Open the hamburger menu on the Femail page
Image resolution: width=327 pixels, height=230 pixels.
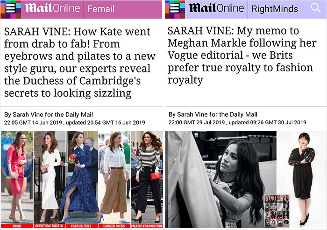[x=11, y=9]
